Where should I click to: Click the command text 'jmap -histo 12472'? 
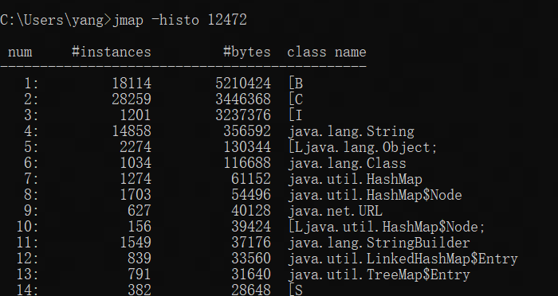pyautogui.click(x=179, y=20)
